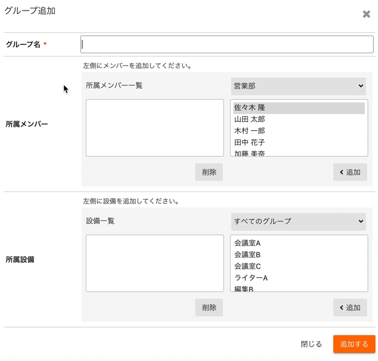
Task: Open the すべてのグループ equipment dropdown
Action: point(298,221)
